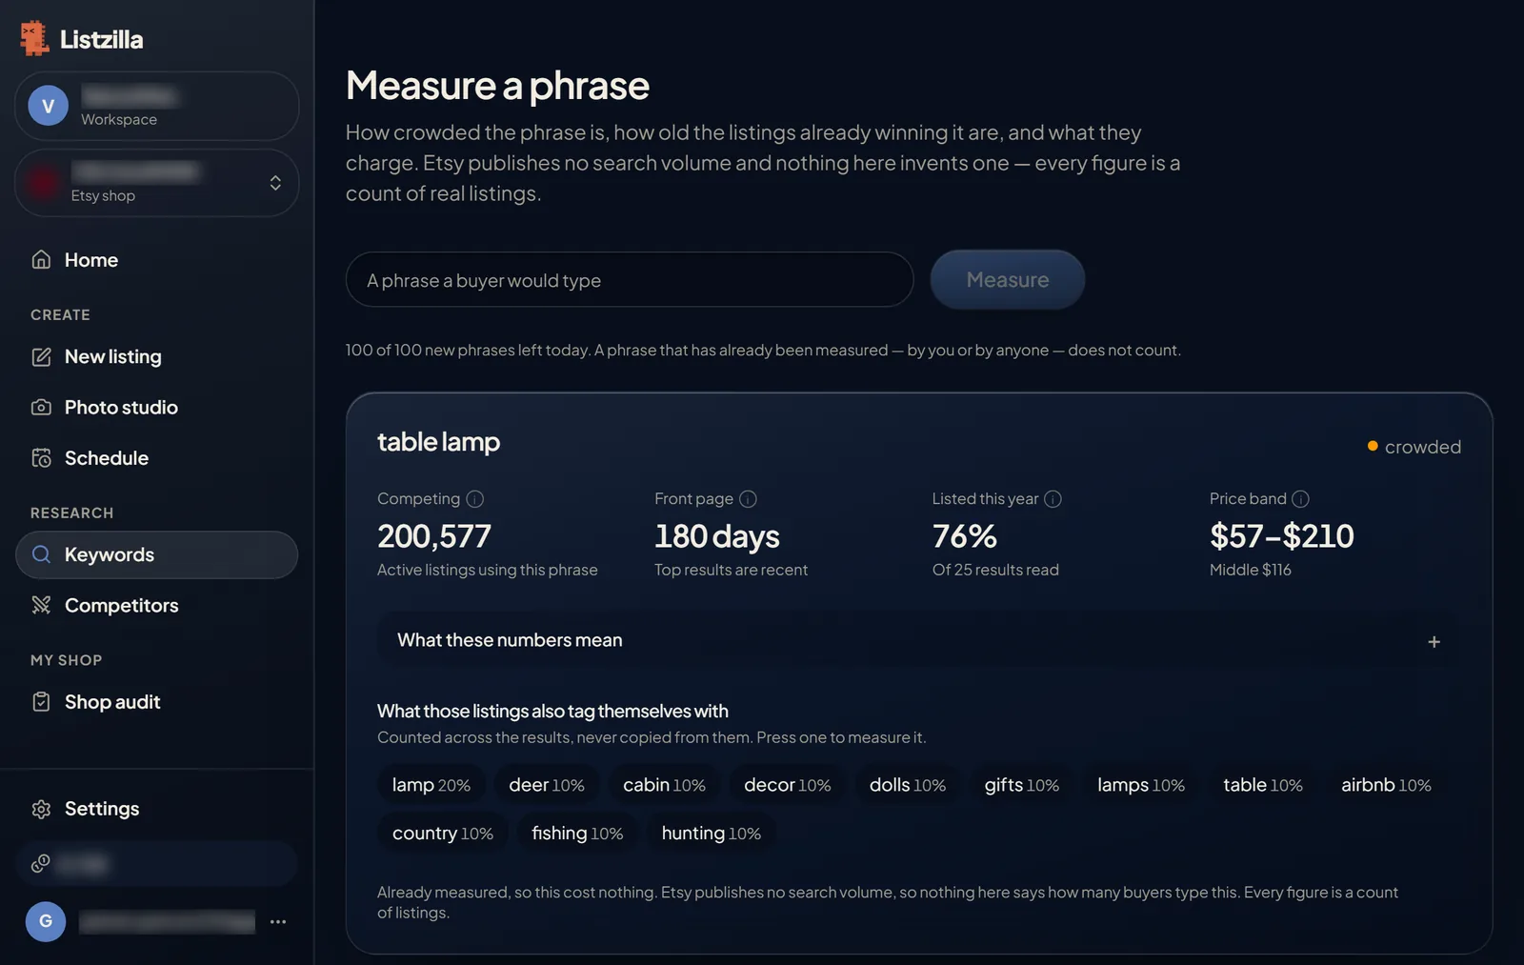This screenshot has height=965, width=1524.
Task: Click the Workspace account card
Action: (x=156, y=106)
